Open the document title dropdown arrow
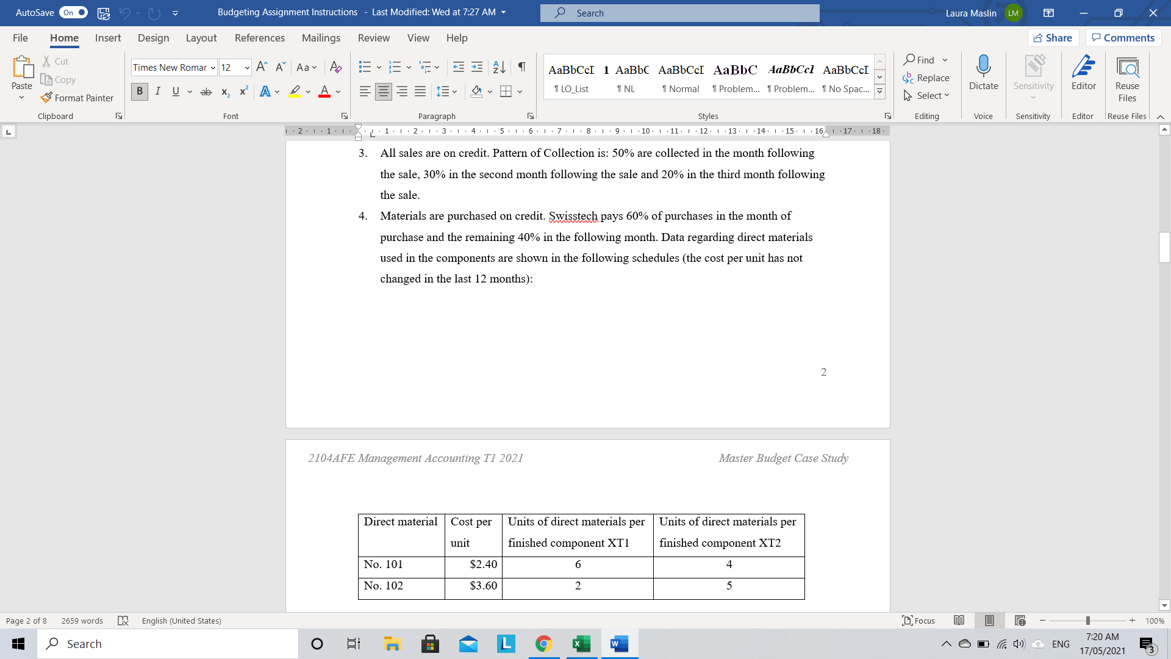Screen dimensions: 1171x659 point(502,12)
